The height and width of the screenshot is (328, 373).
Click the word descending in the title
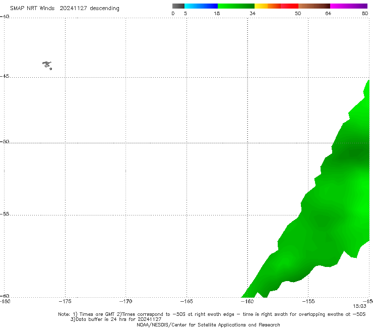[104, 9]
